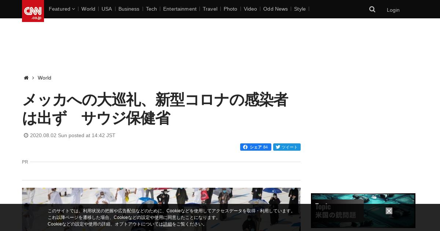Open the Tech section
The height and width of the screenshot is (231, 440).
point(151,9)
